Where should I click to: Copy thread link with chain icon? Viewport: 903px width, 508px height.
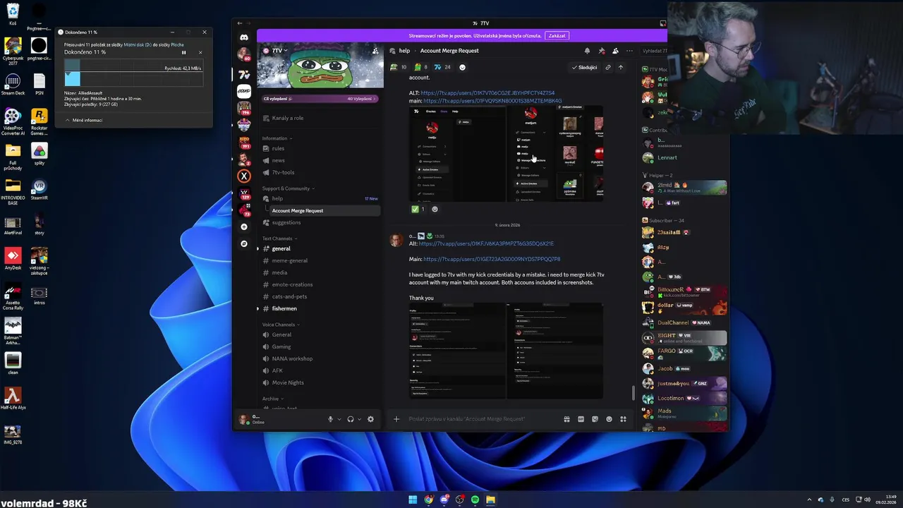[607, 67]
